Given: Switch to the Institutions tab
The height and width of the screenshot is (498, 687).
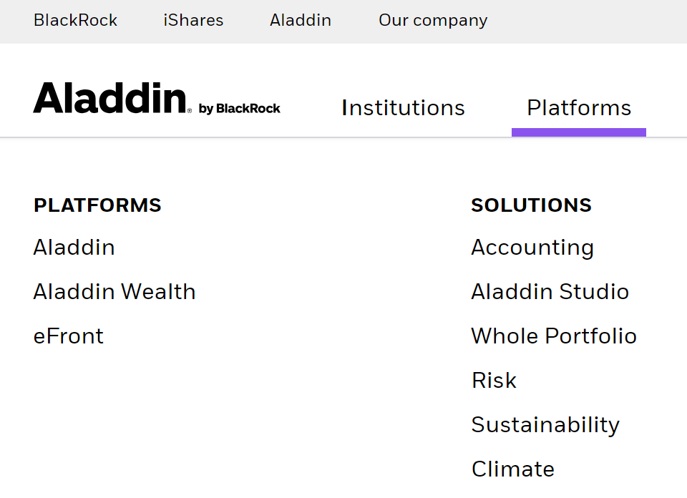Looking at the screenshot, I should tap(403, 107).
